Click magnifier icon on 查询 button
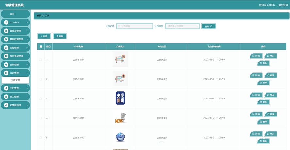The width and height of the screenshot is (290, 150). coord(211,27)
